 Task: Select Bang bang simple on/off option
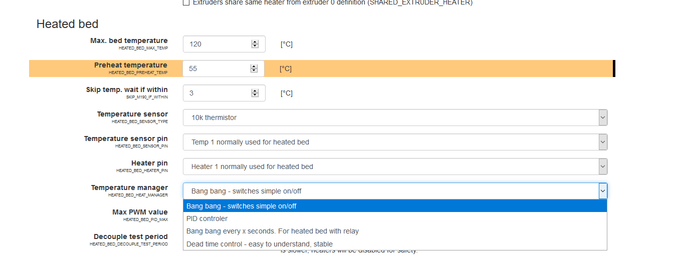tap(242, 206)
